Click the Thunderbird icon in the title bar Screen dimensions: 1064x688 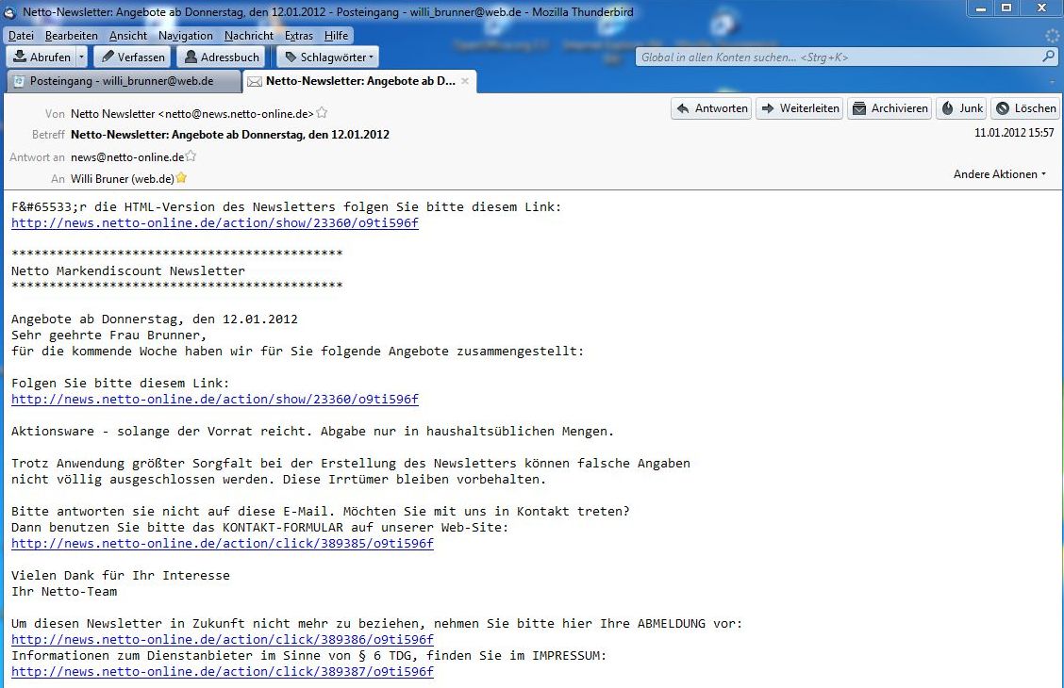coord(10,12)
